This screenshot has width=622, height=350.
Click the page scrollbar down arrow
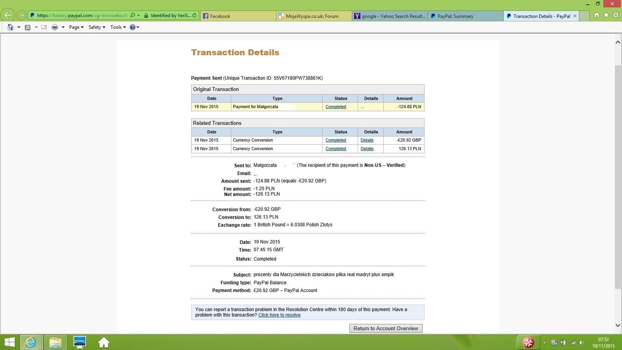click(618, 325)
